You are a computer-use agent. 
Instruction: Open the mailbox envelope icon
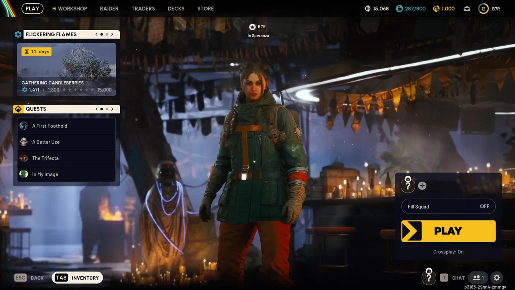(x=467, y=8)
